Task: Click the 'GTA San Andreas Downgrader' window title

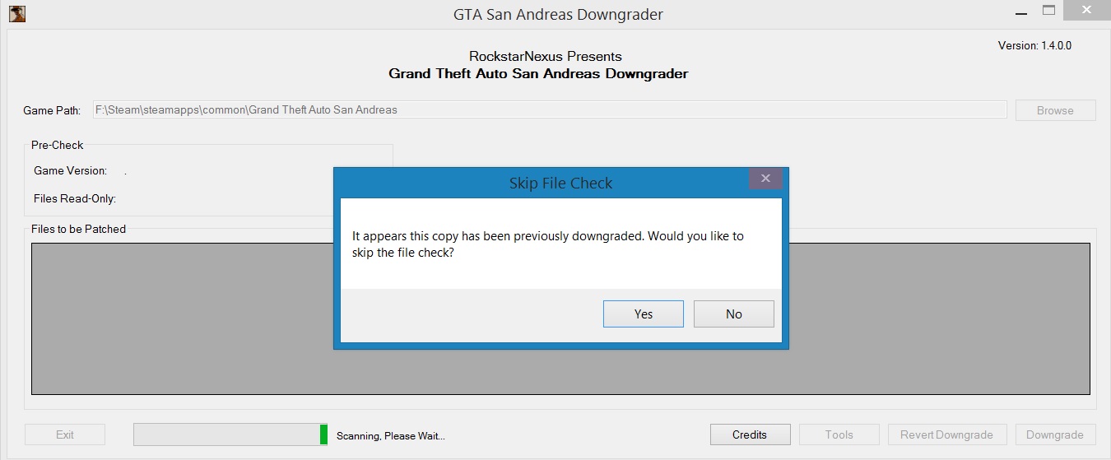Action: point(558,14)
